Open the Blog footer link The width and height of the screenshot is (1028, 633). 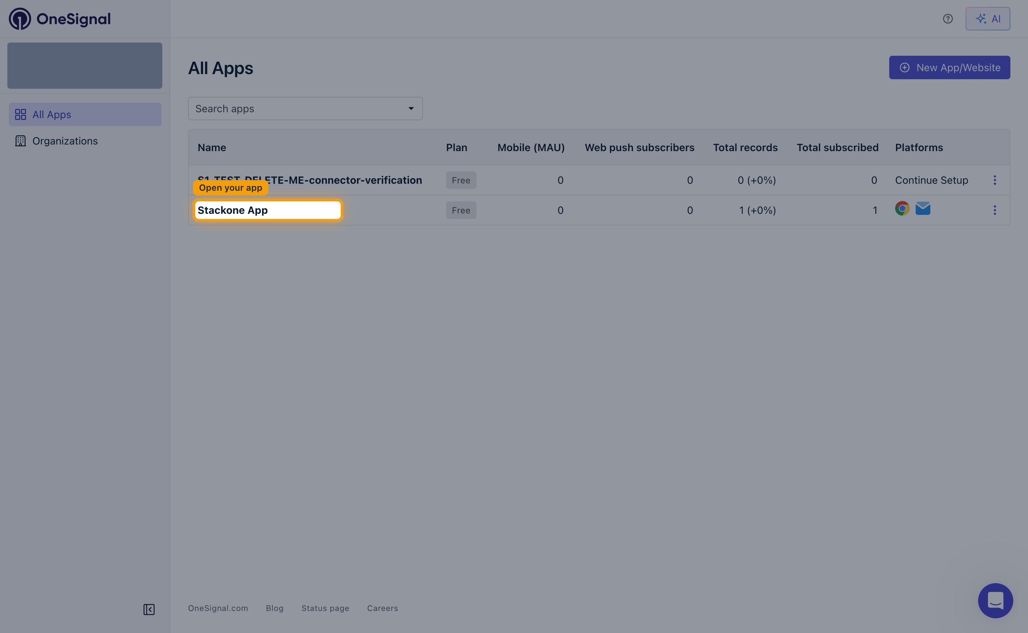coord(275,608)
